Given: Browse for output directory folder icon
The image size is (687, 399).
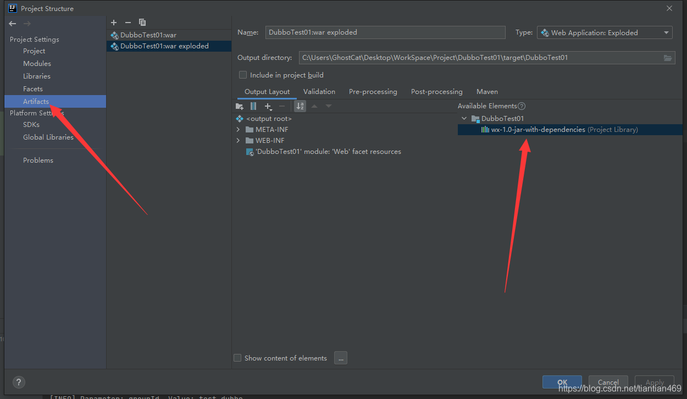Looking at the screenshot, I should (x=668, y=58).
